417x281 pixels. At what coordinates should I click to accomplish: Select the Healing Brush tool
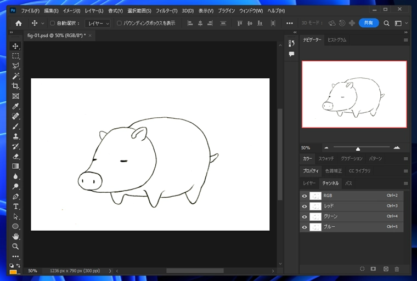tap(15, 116)
